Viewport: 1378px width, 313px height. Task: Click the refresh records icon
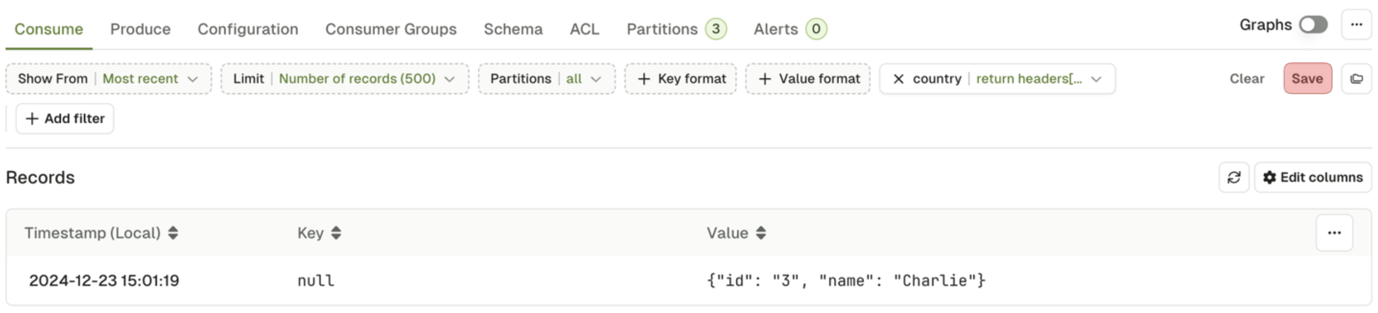tap(1234, 178)
